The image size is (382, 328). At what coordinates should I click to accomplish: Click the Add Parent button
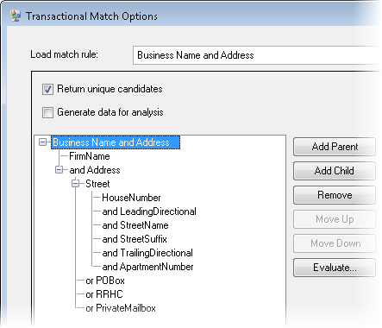click(335, 147)
